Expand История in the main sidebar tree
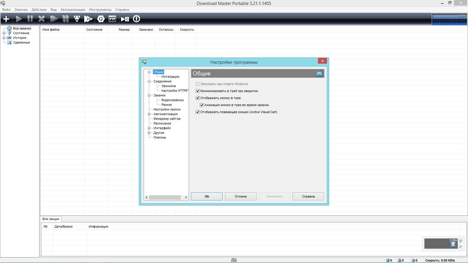The width and height of the screenshot is (468, 263). coord(4,38)
